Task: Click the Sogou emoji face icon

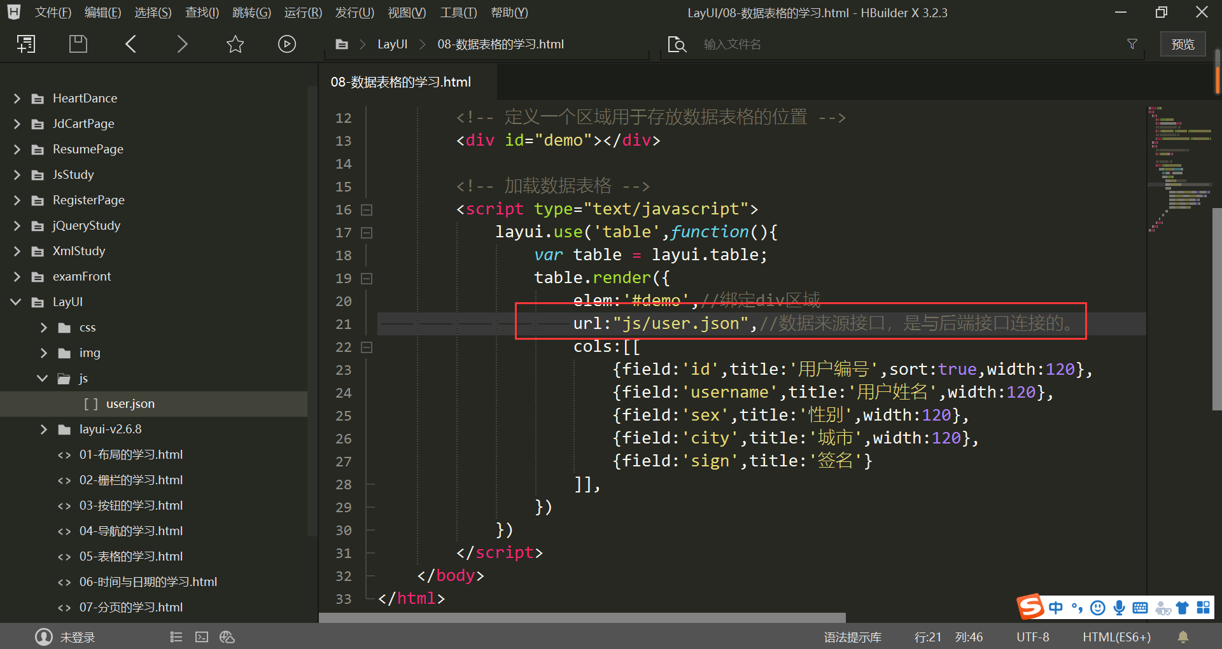Action: click(x=1098, y=608)
